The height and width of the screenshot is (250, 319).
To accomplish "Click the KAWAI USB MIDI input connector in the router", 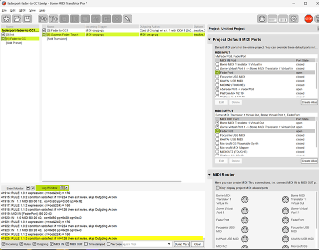I will coord(245,239).
